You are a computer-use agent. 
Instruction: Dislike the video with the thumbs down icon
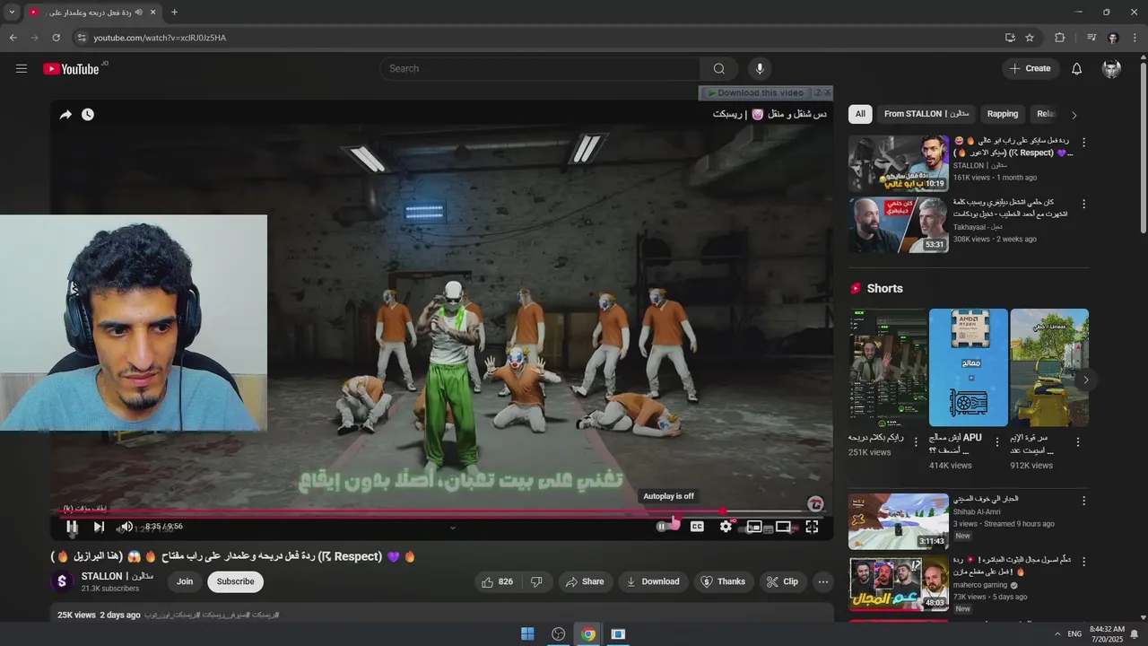[x=536, y=581]
